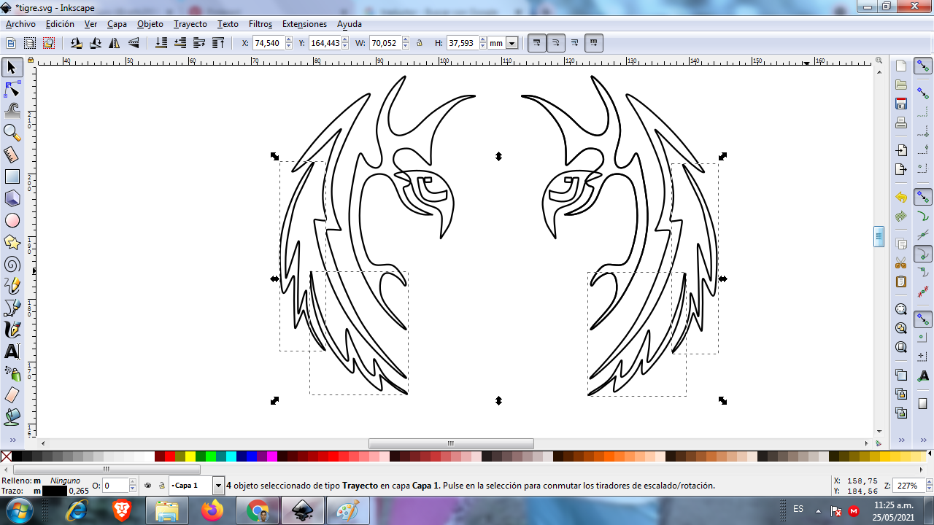The height and width of the screenshot is (525, 934).
Task: Redo action with green arrow
Action: (x=901, y=217)
